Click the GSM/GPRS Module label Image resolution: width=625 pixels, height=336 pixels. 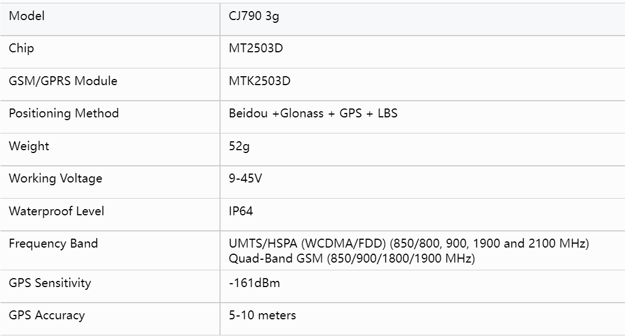click(x=63, y=81)
